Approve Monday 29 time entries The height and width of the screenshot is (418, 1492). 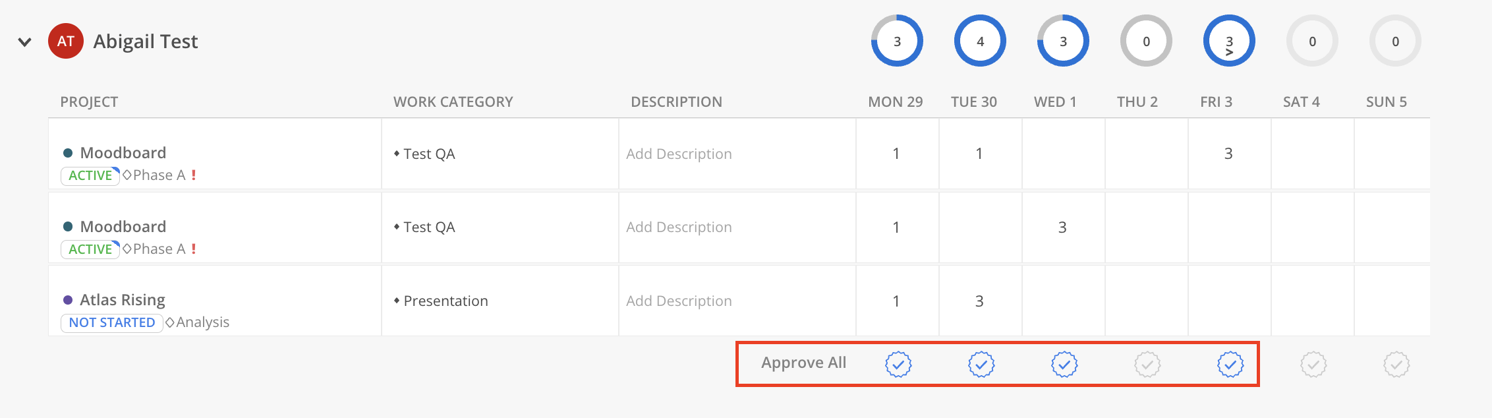(898, 364)
